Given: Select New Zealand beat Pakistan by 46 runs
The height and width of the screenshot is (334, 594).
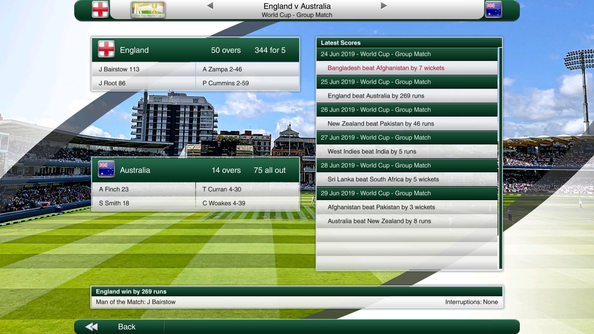Looking at the screenshot, I should point(407,124).
